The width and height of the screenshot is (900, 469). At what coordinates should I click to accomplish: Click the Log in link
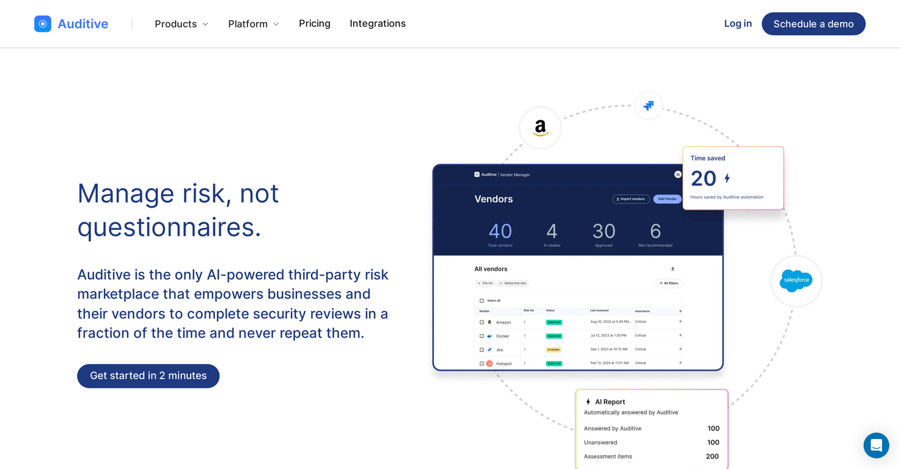(x=737, y=24)
